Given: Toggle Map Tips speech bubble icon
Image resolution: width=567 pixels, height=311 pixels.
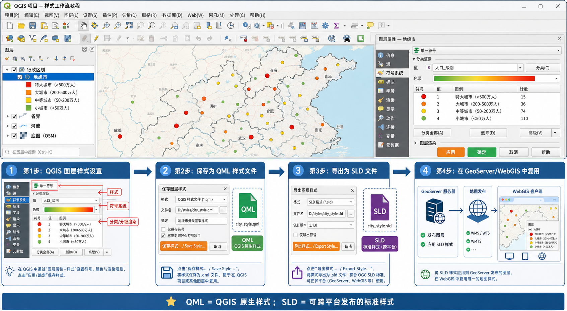Looking at the screenshot, I should [x=370, y=25].
